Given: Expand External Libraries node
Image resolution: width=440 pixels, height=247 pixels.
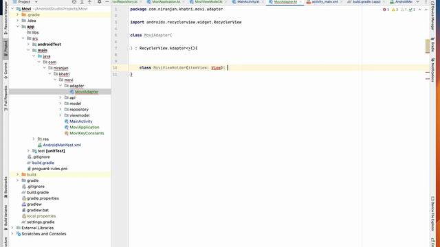Looking at the screenshot, I should point(12,228).
